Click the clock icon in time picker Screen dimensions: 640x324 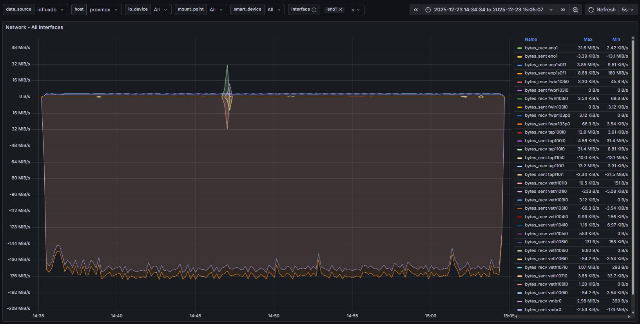(428, 10)
